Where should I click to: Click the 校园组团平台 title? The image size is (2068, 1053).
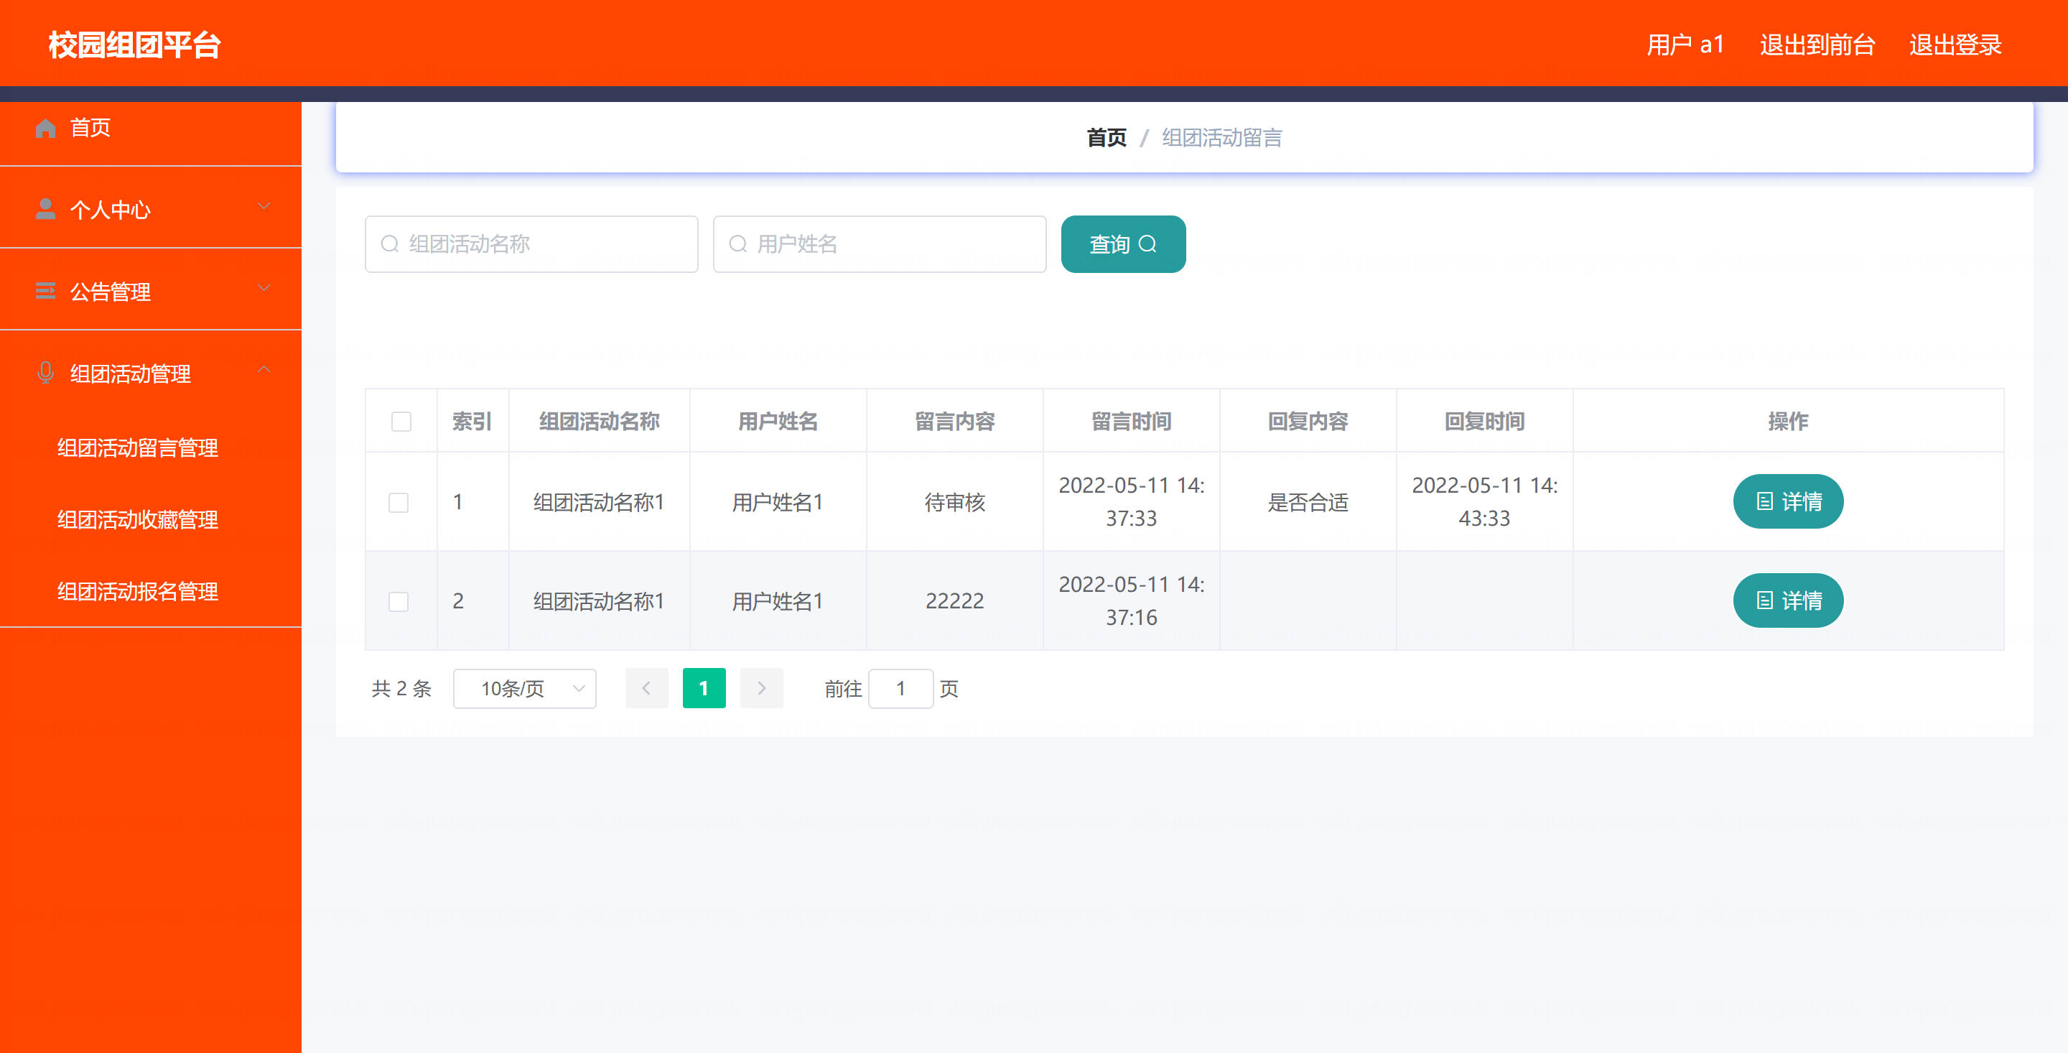coord(135,45)
